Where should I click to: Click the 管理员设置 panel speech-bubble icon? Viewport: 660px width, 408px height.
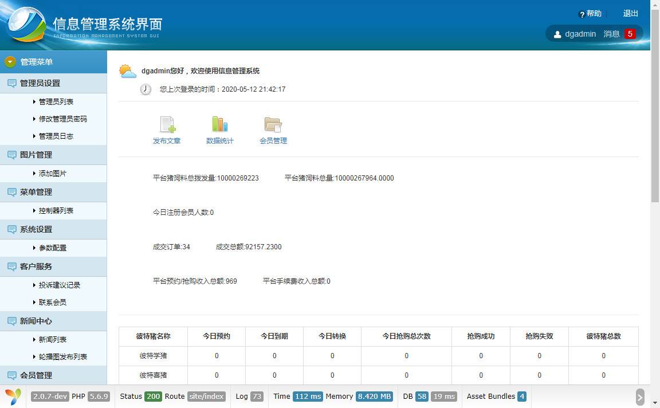point(11,83)
